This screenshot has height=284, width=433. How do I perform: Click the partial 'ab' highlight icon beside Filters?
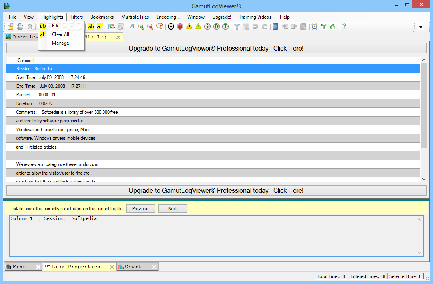[100, 26]
